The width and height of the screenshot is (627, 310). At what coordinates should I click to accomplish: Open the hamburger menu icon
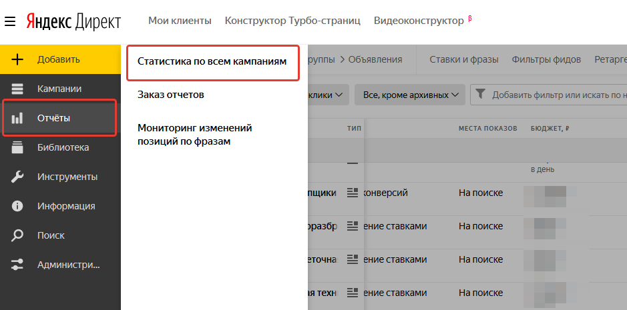point(10,21)
